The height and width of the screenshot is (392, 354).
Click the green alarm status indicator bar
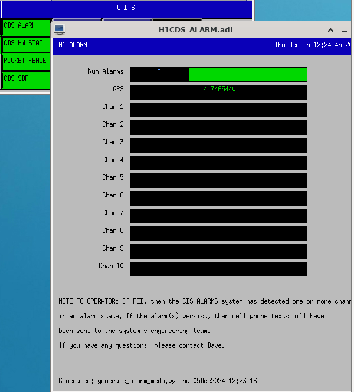point(248,74)
